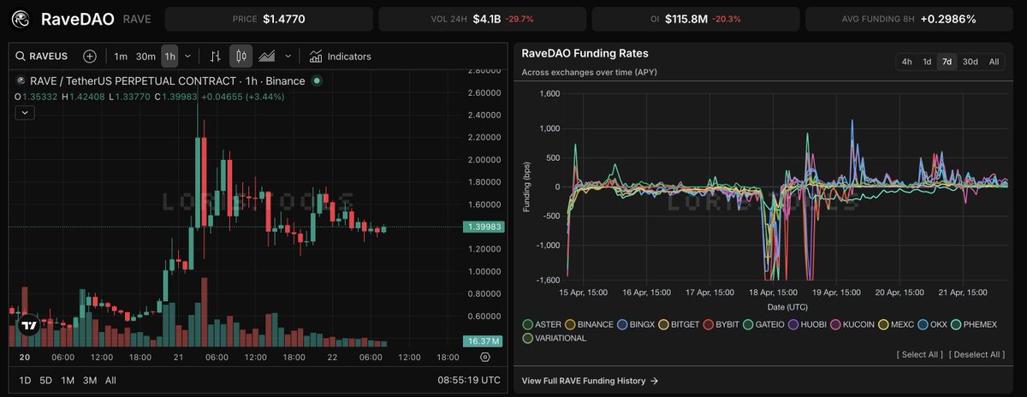1027x397 pixels.
Task: Click the green market status dot
Action: click(317, 80)
